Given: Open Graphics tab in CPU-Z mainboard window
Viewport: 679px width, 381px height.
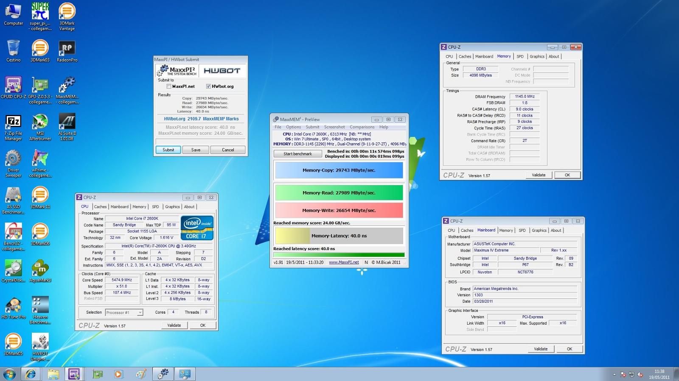Looking at the screenshot, I should pyautogui.click(x=539, y=231).
